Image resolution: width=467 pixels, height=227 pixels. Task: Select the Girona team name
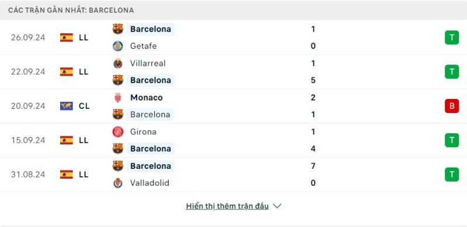pos(143,132)
